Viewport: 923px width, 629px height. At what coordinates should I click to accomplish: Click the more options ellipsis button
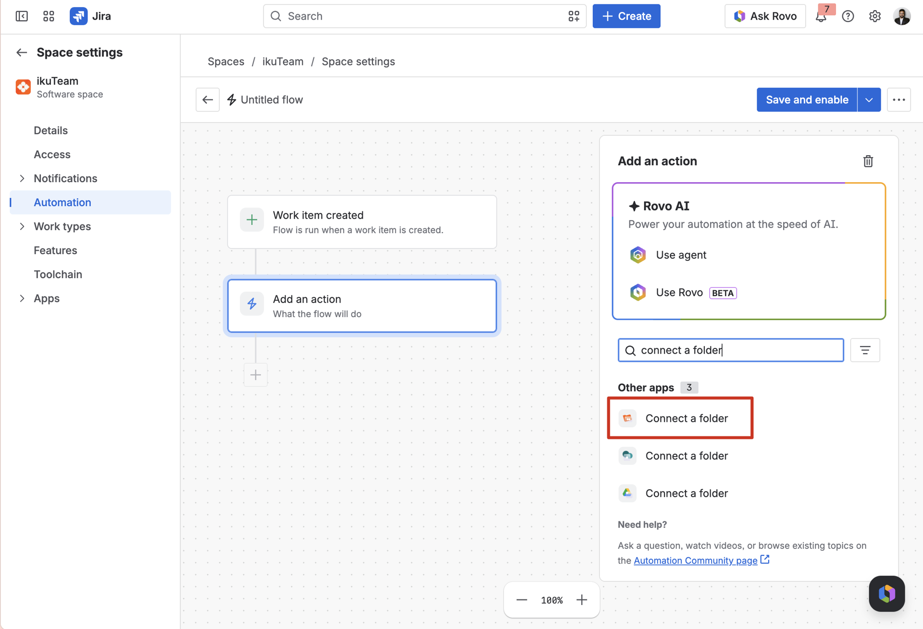click(x=898, y=100)
